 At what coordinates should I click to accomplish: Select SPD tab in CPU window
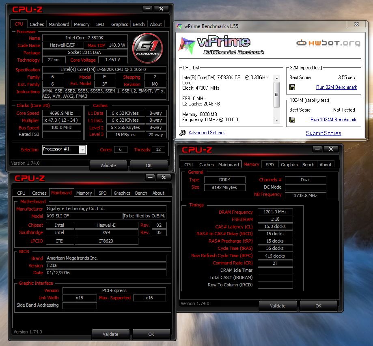[x=100, y=24]
